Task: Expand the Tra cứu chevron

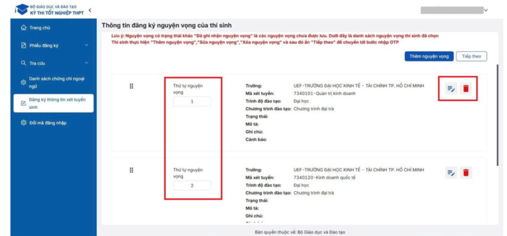Action: coord(86,63)
